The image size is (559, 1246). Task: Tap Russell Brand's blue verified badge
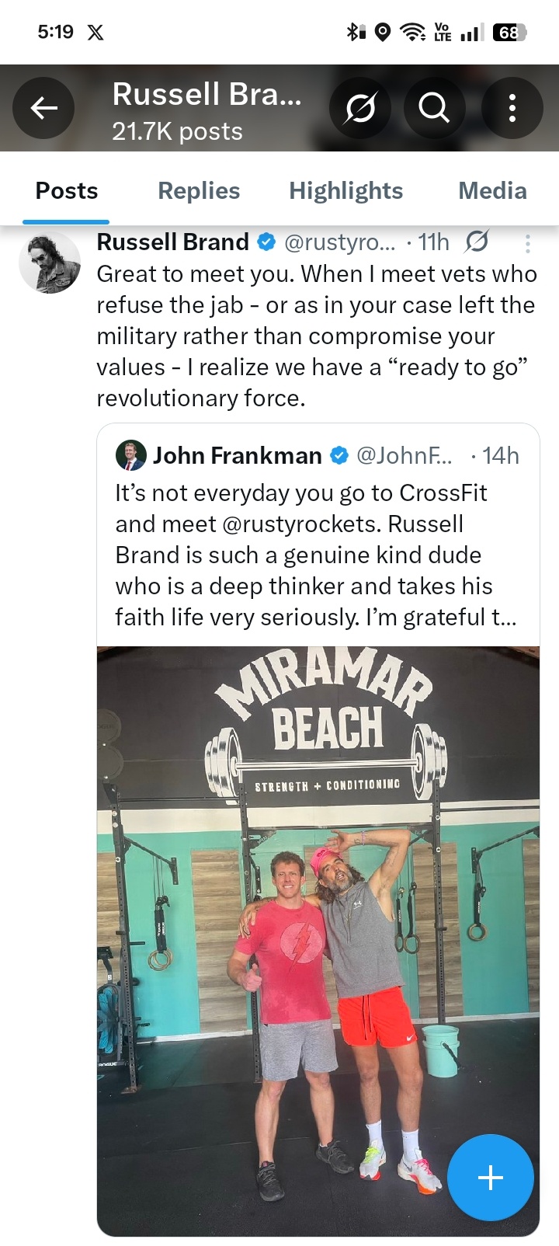266,242
